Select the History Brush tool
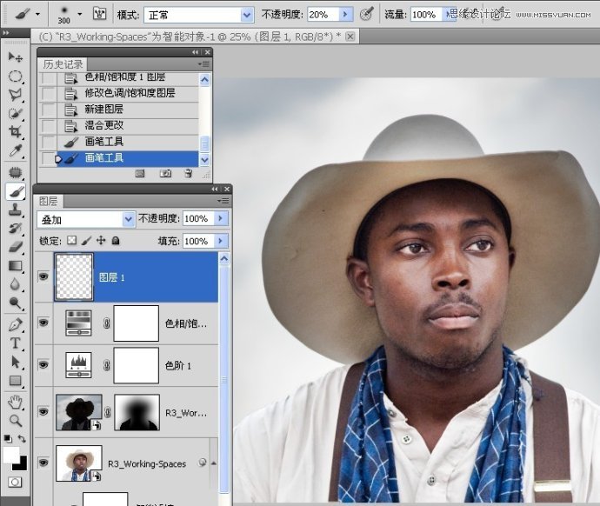Screen dimensions: 600x506 16,229
